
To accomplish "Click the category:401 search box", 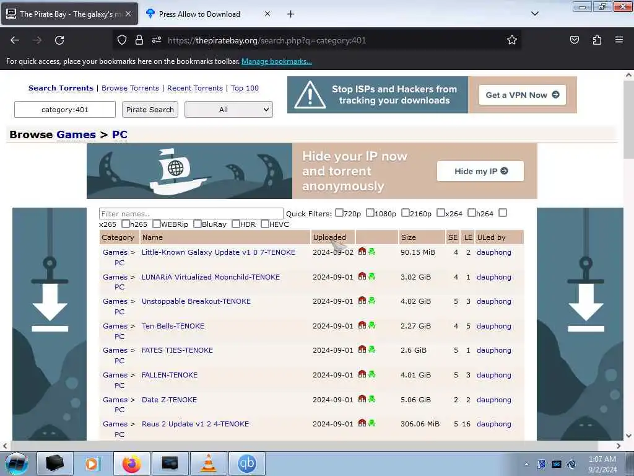I will [x=64, y=109].
